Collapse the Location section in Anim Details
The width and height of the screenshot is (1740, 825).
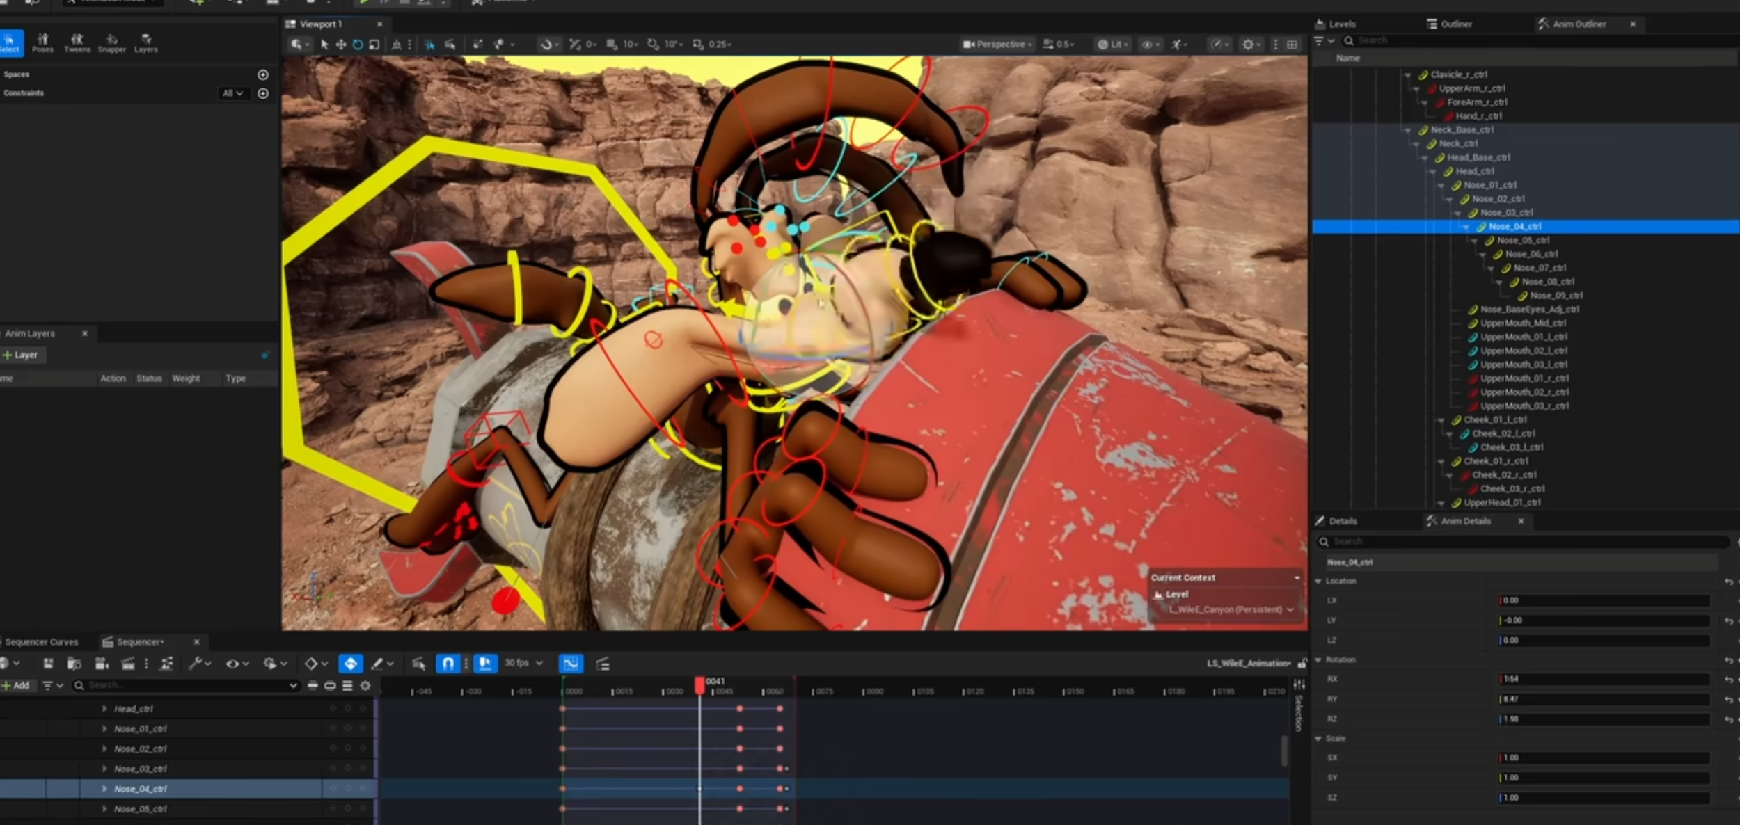click(1318, 581)
